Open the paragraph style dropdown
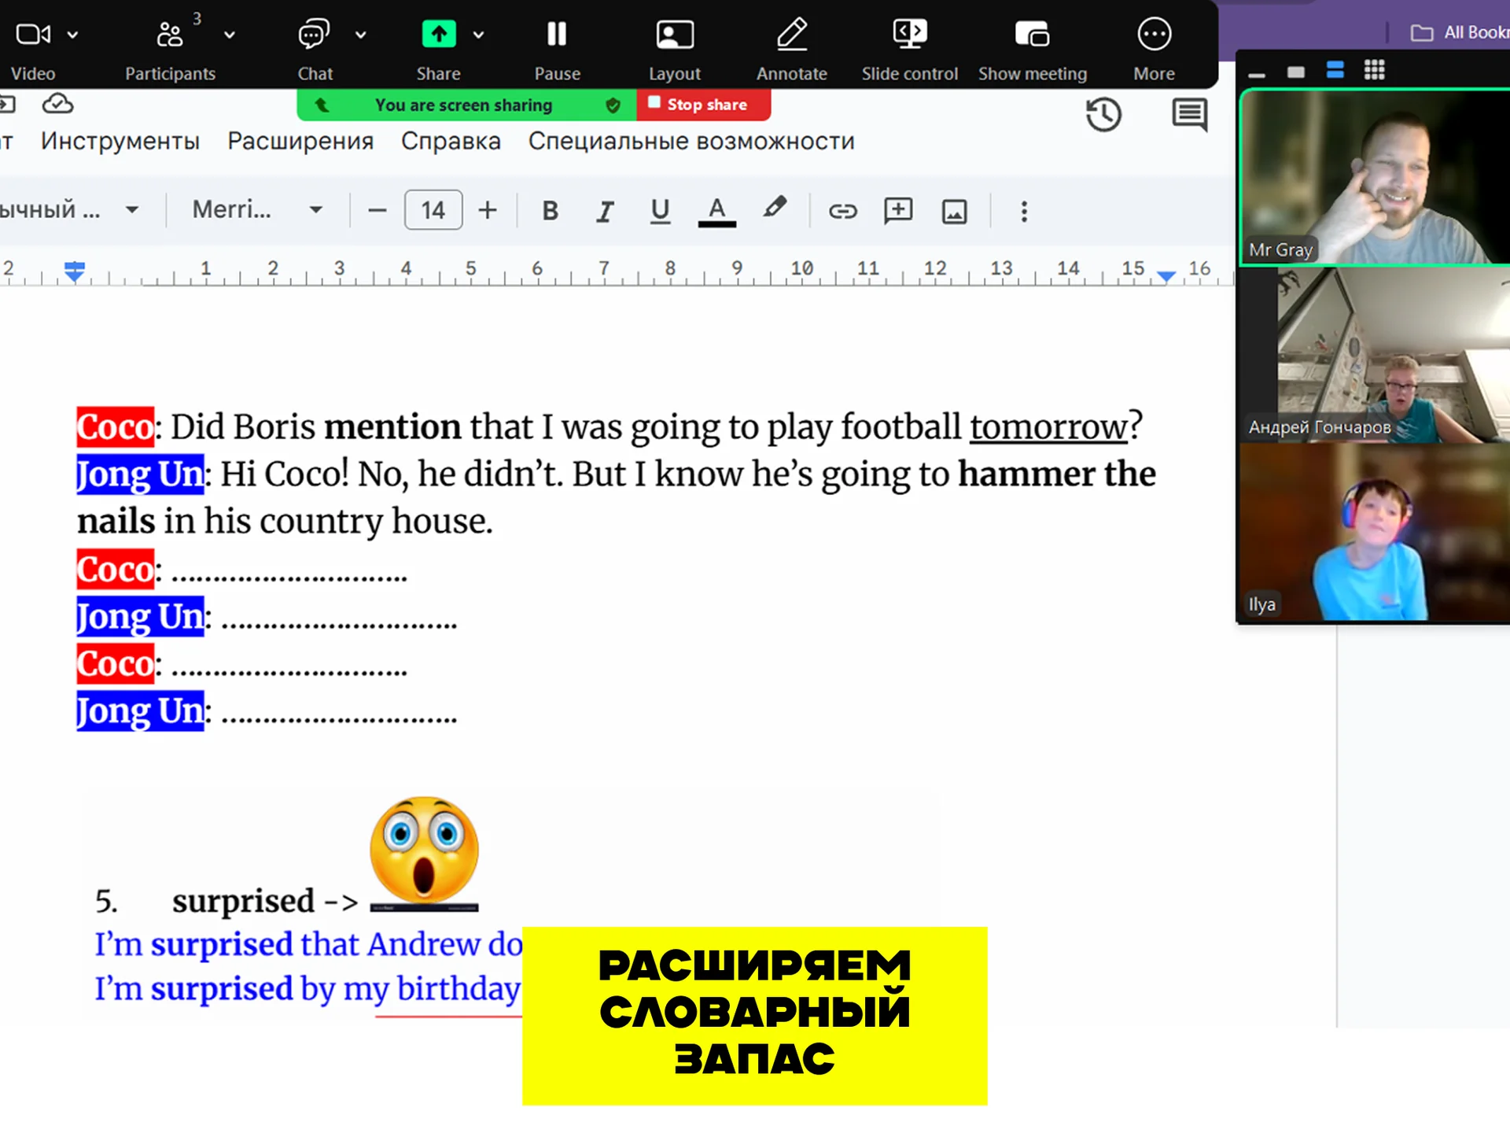The height and width of the screenshot is (1133, 1510). tap(70, 209)
